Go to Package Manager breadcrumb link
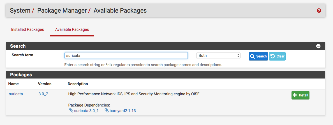The width and height of the screenshot is (333, 125). [62, 11]
